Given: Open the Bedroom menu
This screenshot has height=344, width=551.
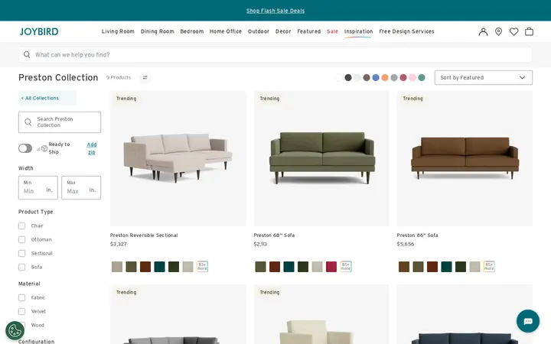Looking at the screenshot, I should (192, 31).
